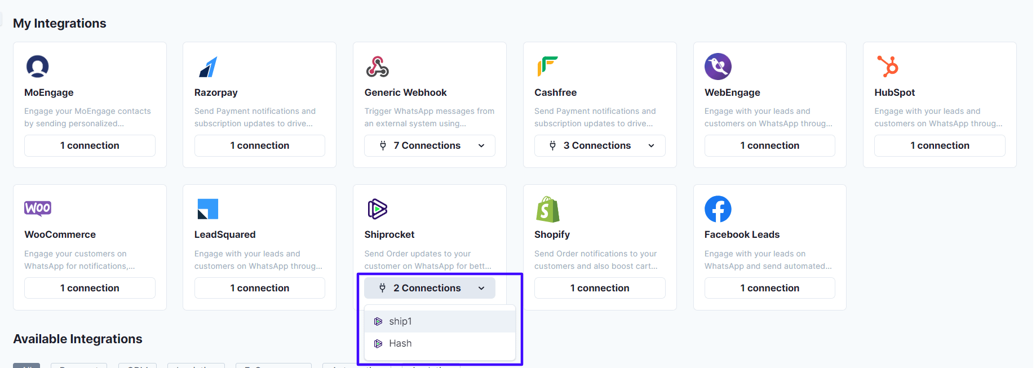Click plug icon beside 7 Connections

pos(383,145)
